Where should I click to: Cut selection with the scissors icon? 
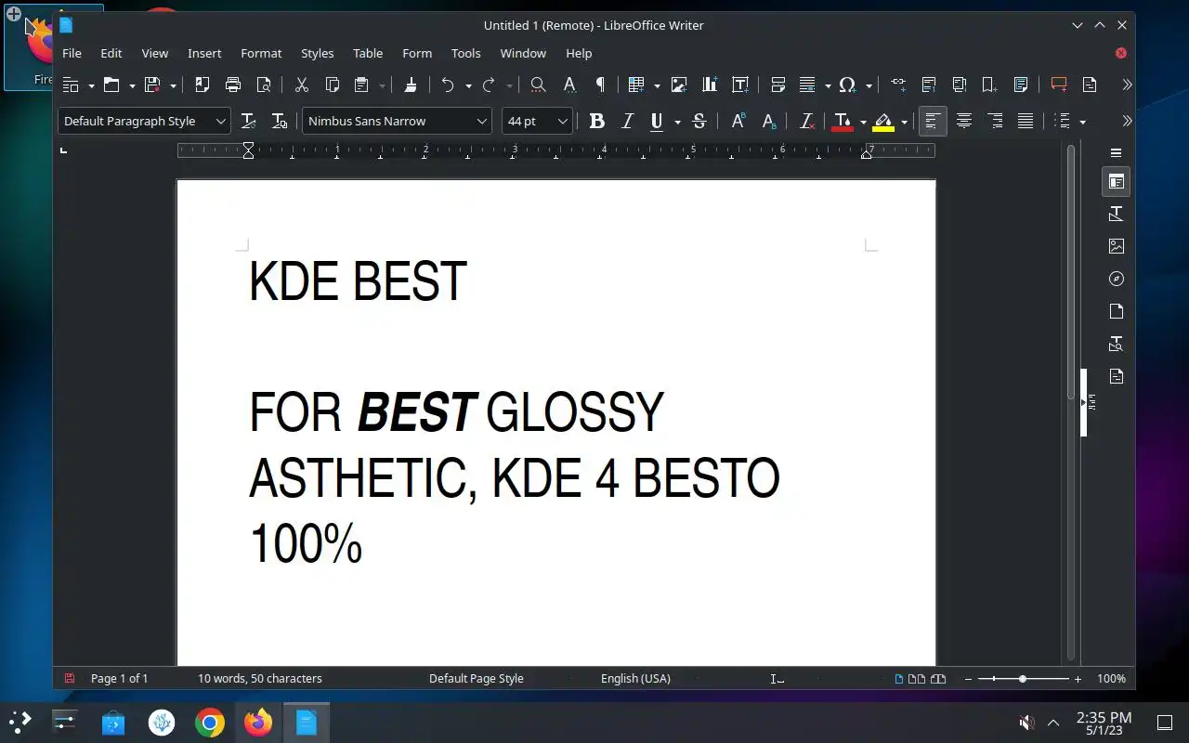pos(301,85)
